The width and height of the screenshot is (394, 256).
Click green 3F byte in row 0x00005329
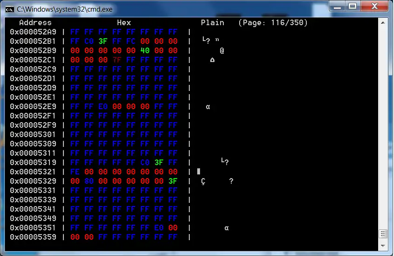click(173, 181)
